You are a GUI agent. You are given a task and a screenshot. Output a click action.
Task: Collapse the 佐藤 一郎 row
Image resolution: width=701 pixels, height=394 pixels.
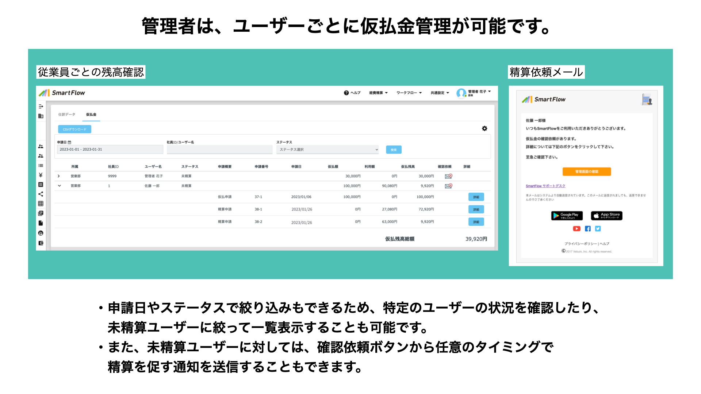pos(59,186)
